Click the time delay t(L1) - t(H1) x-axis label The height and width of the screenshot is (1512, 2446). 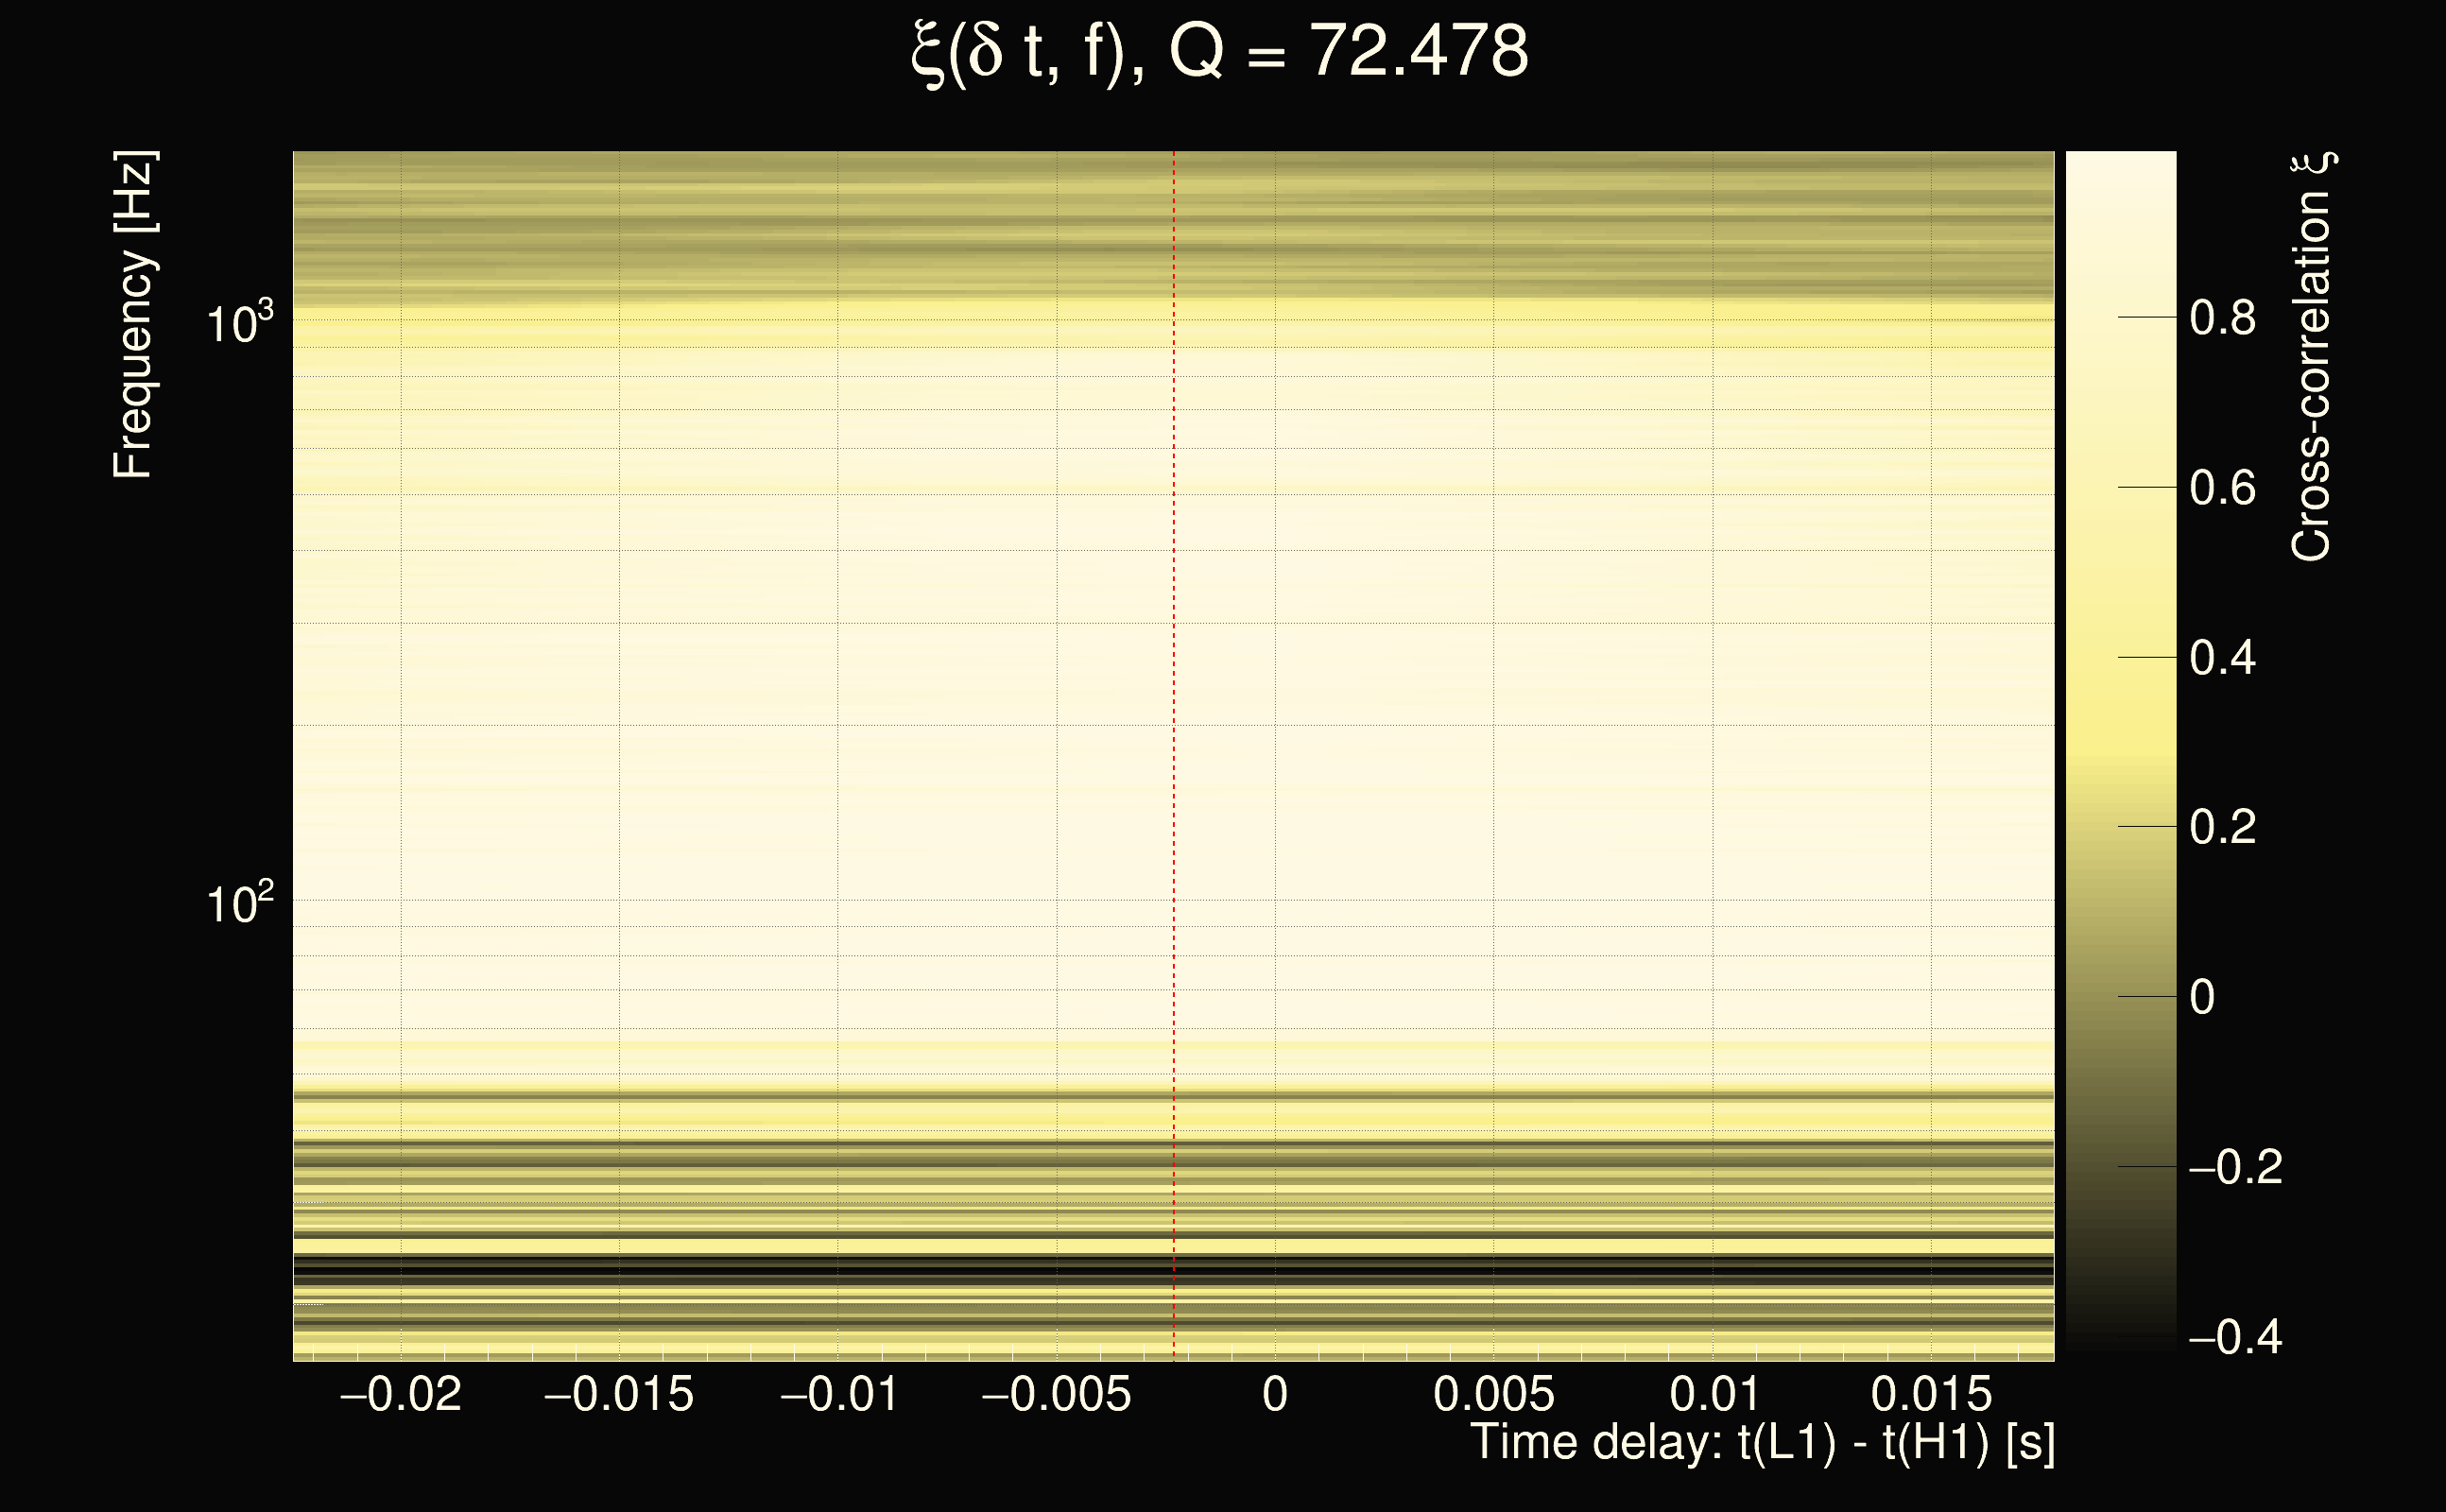[x=1762, y=1443]
